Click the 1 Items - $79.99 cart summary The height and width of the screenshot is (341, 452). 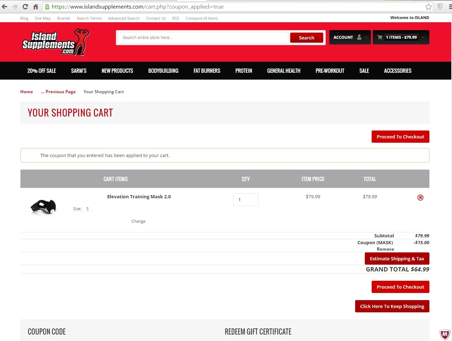pos(401,37)
